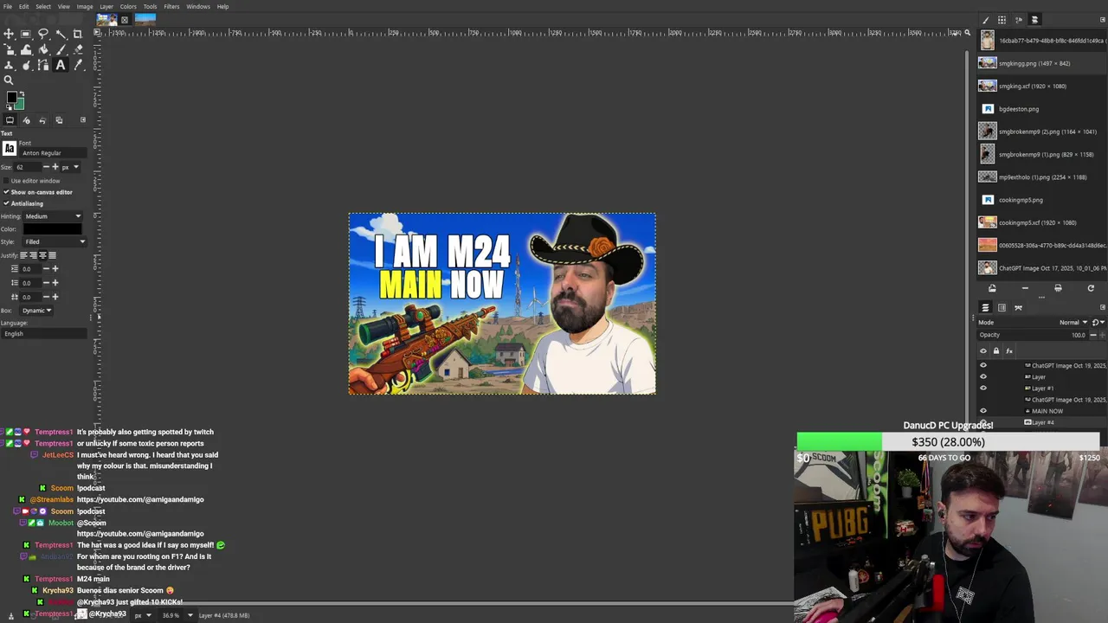Click the foreground color swatch
Viewport: 1108px width, 623px height.
tap(11, 97)
